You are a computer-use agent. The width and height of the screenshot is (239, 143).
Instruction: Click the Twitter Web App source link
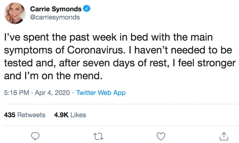click(101, 93)
